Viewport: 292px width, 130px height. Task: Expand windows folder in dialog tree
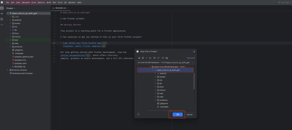pyautogui.click(x=155, y=100)
